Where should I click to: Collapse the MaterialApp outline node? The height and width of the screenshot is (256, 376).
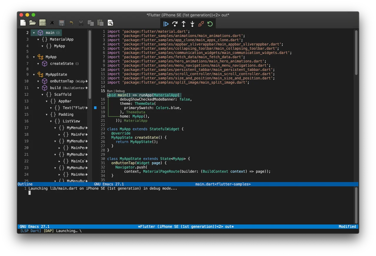pos(38,39)
